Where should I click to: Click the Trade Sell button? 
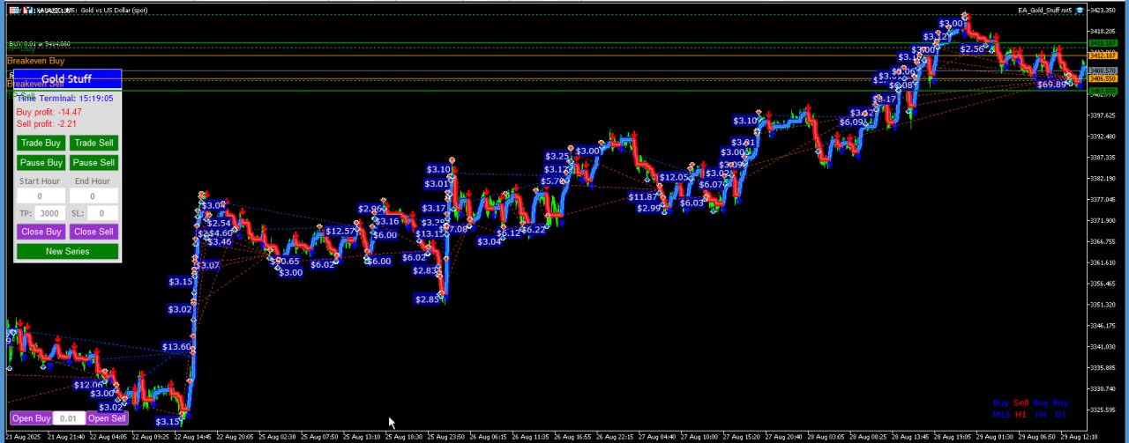[x=93, y=143]
